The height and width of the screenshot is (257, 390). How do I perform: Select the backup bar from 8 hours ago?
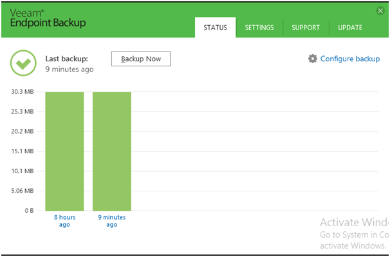click(x=64, y=151)
